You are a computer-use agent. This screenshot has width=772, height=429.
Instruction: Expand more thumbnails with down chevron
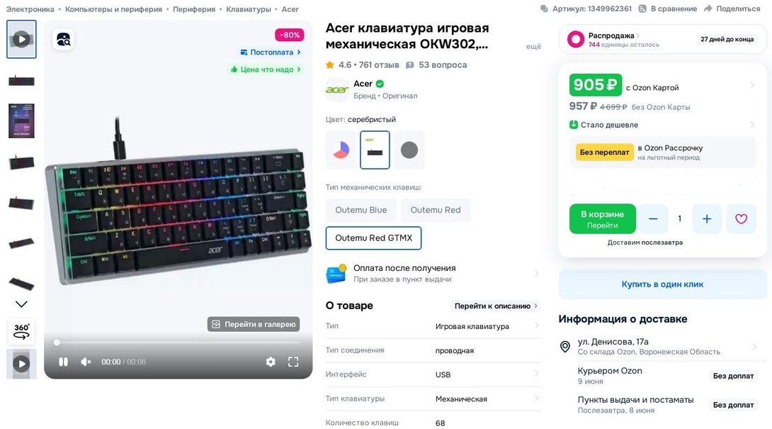click(21, 304)
